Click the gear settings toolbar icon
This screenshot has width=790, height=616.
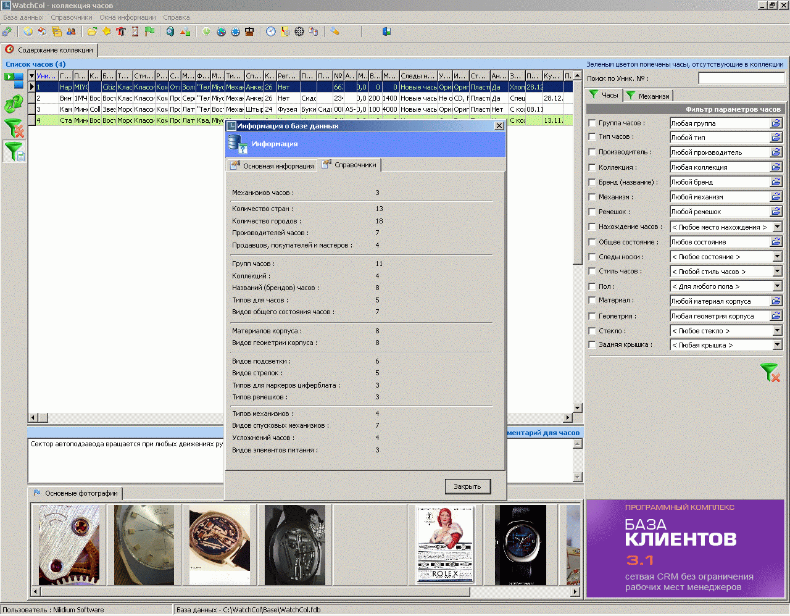[299, 31]
